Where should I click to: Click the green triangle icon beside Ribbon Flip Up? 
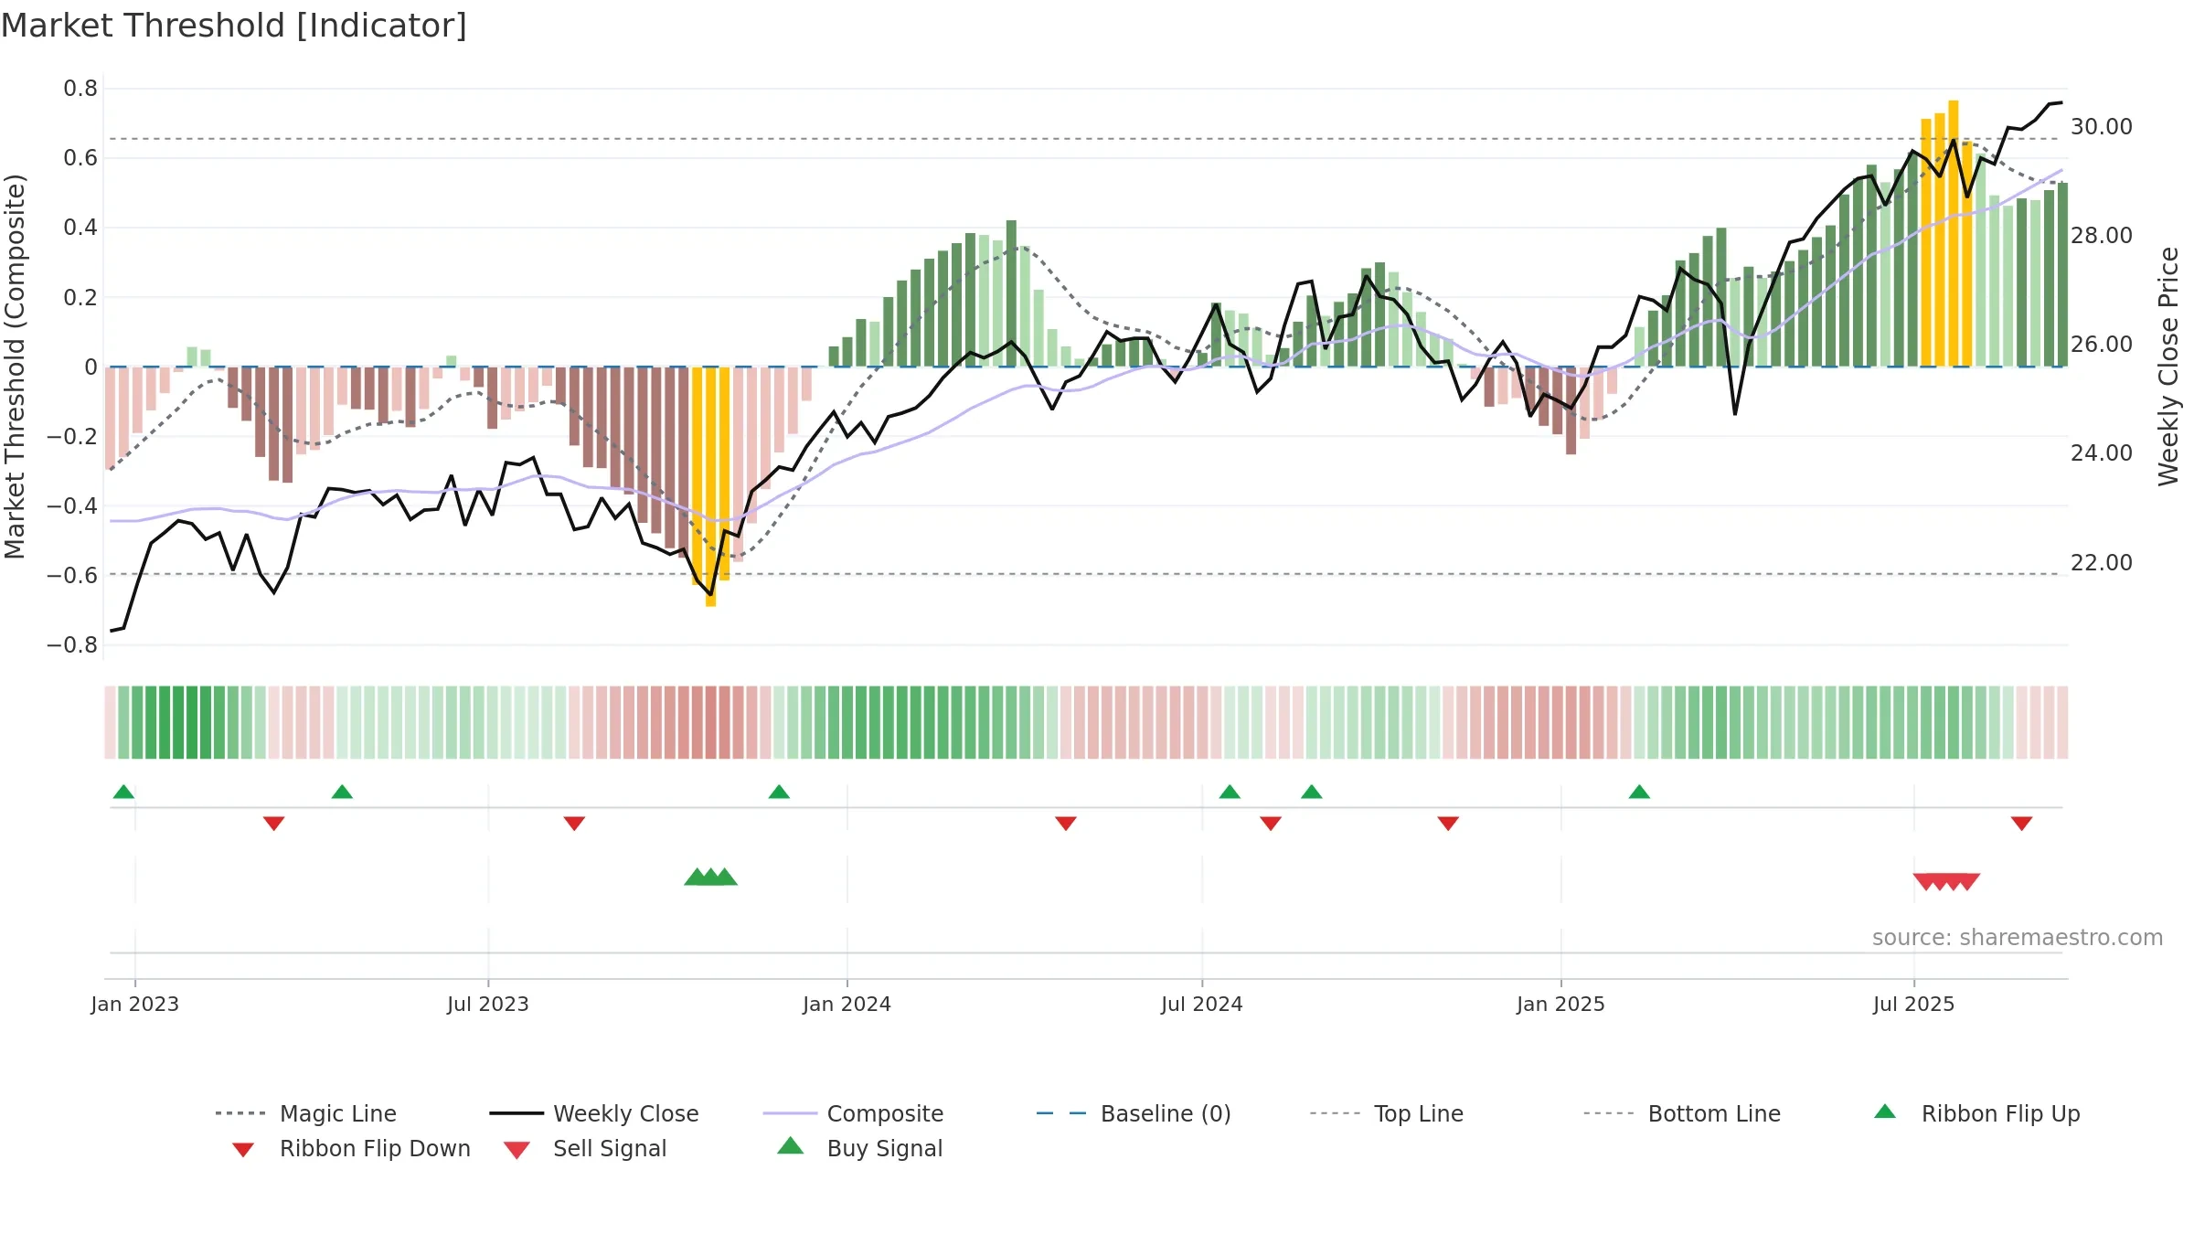tap(1885, 1112)
